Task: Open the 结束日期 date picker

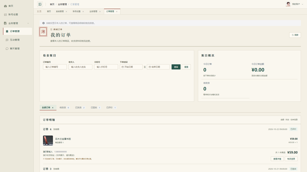Action: pyautogui.click(x=158, y=67)
